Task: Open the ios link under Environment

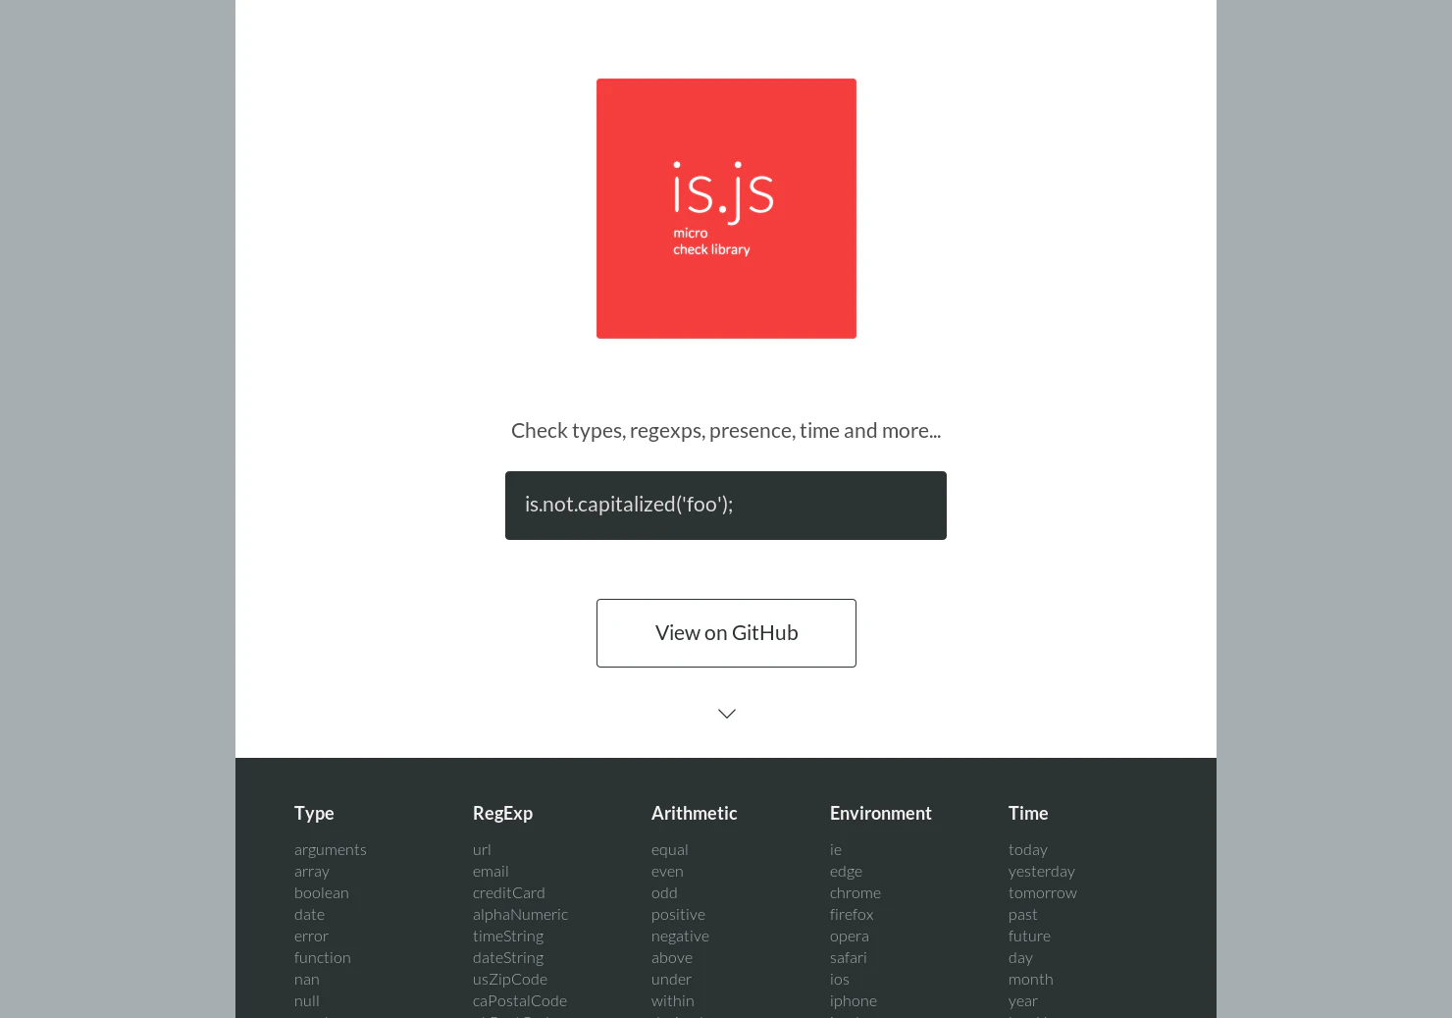Action: click(x=840, y=980)
